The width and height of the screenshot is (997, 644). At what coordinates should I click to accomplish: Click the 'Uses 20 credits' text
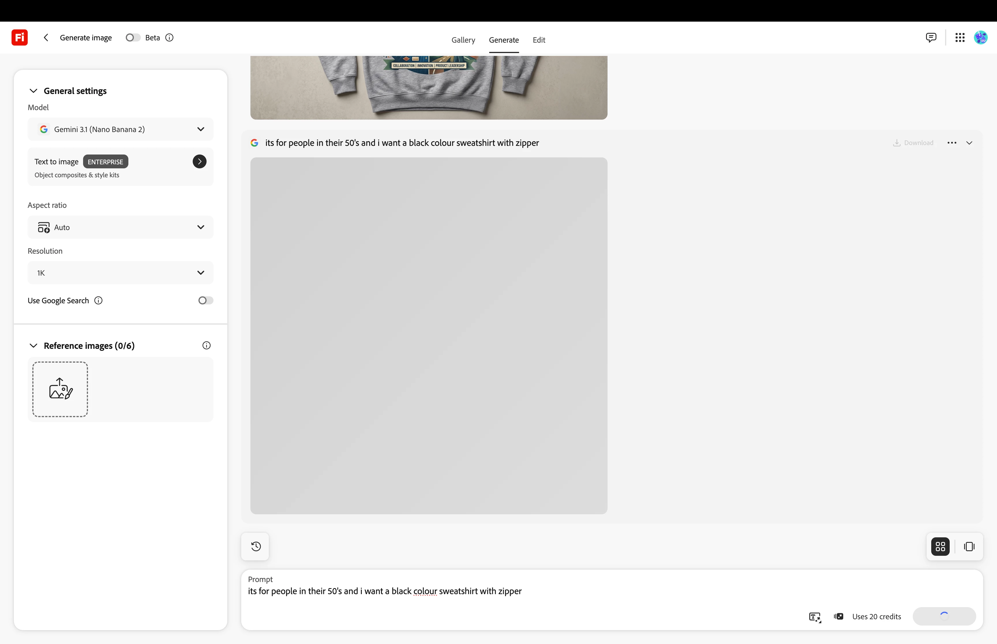tap(876, 617)
